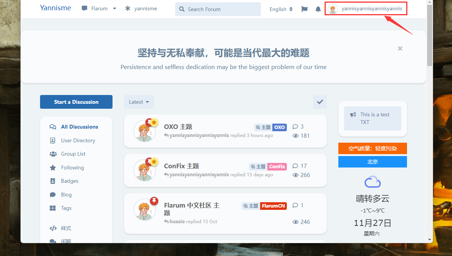Viewport: 452px width, 256px height.
Task: Open the Flarum 中文社区 主题 discussion
Action: 192,209
